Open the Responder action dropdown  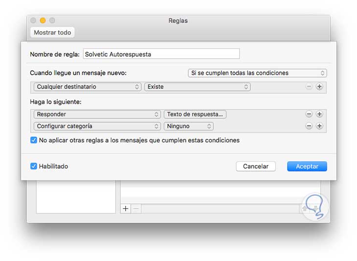97,114
